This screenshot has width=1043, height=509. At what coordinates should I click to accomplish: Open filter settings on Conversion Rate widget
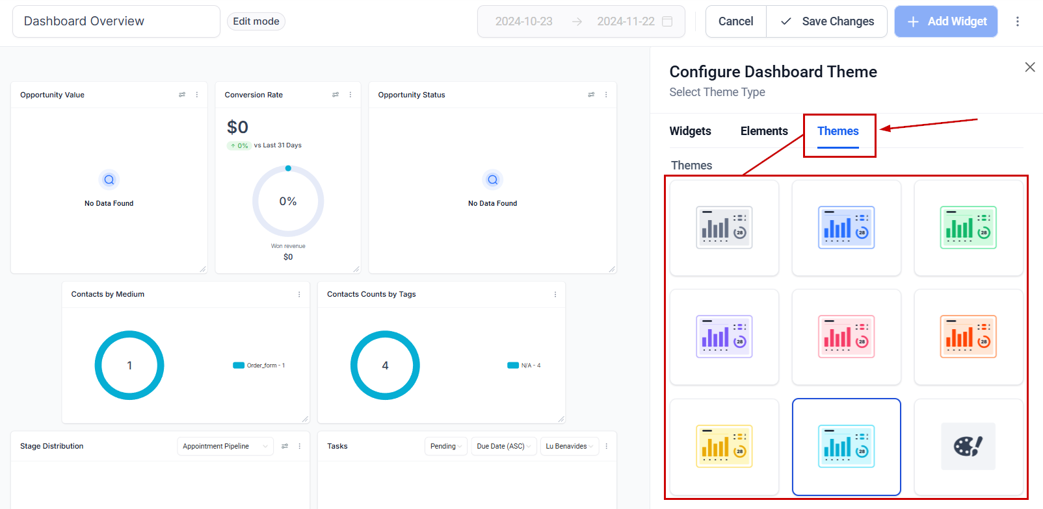[x=336, y=95]
